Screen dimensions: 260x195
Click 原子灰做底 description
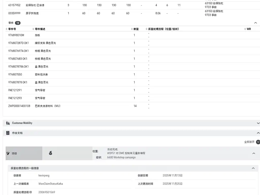point(32,13)
